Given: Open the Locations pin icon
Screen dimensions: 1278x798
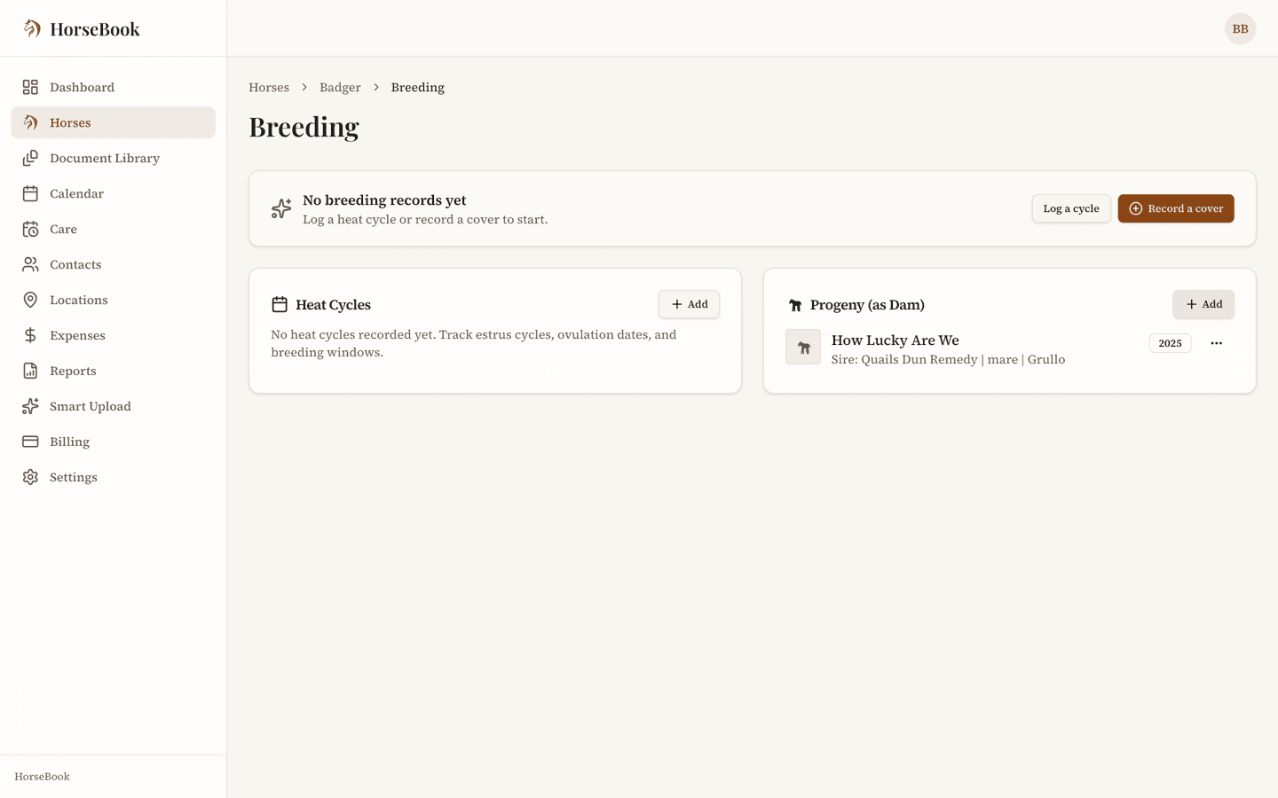Looking at the screenshot, I should pyautogui.click(x=30, y=300).
